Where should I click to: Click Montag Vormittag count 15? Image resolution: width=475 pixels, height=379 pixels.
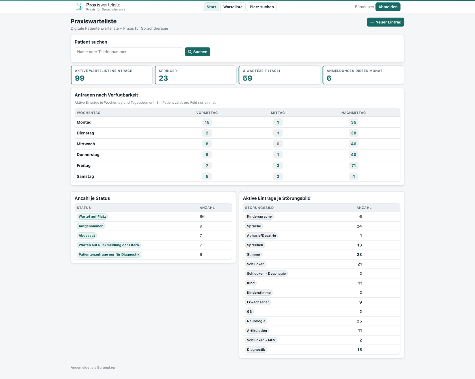[x=207, y=122]
